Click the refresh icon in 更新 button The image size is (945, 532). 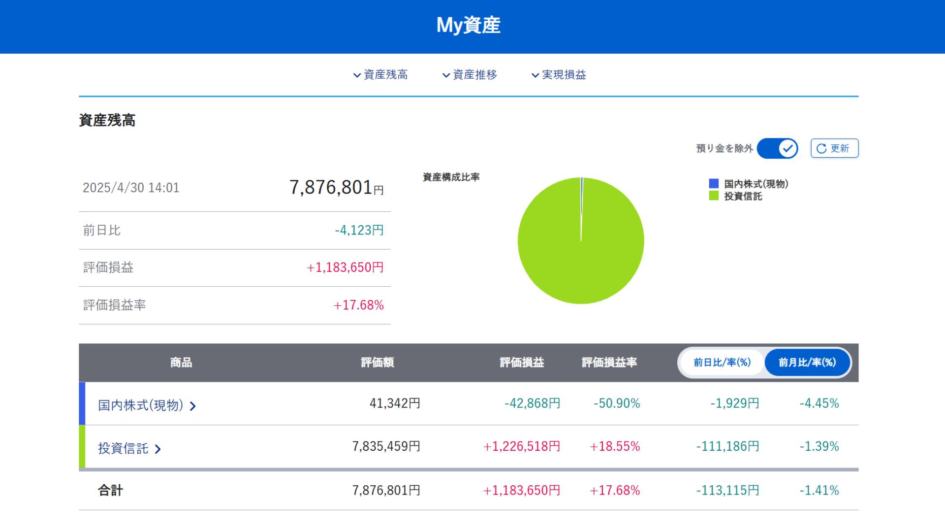click(x=821, y=148)
